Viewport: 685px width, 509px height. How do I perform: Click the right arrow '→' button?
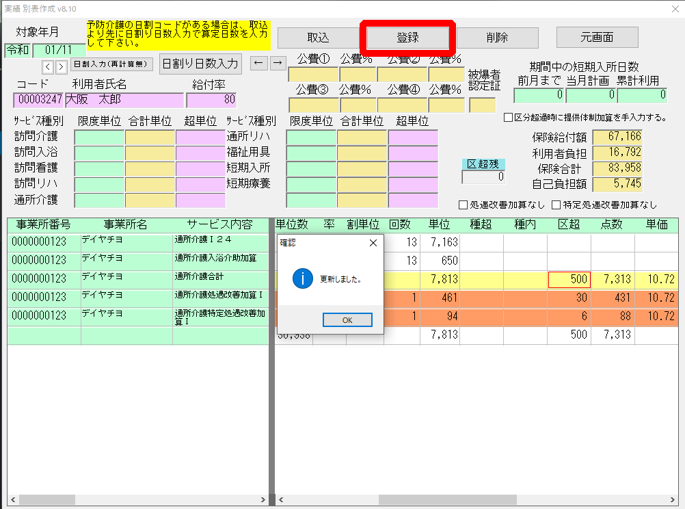277,64
